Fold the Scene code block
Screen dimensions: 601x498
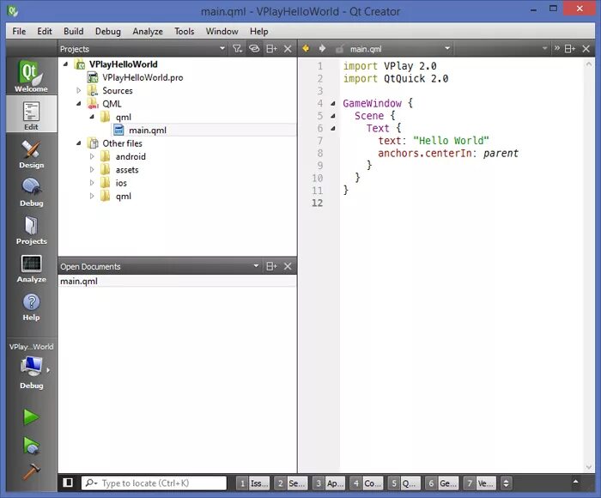pos(333,116)
